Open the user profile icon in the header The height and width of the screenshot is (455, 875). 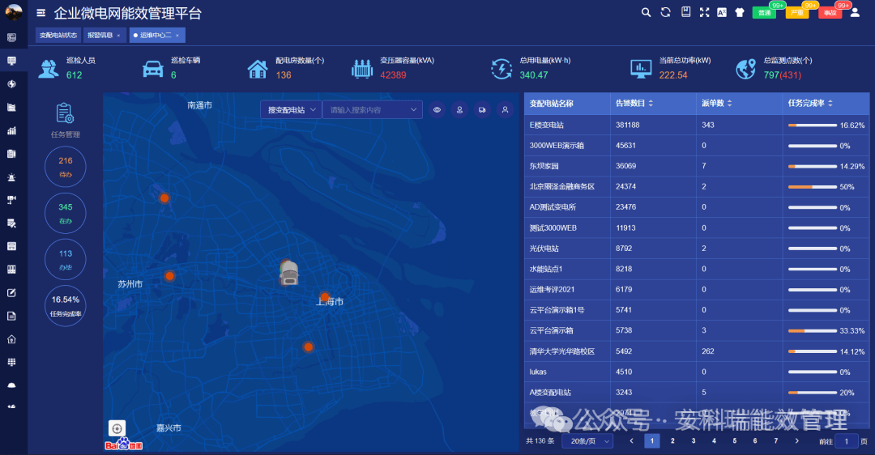tap(855, 12)
